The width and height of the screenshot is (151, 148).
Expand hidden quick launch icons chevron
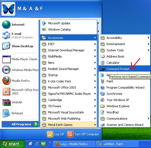50,143
